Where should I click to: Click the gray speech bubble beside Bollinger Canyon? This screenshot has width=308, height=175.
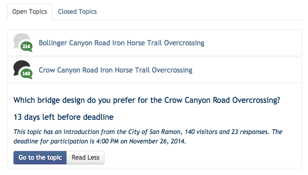(20, 39)
